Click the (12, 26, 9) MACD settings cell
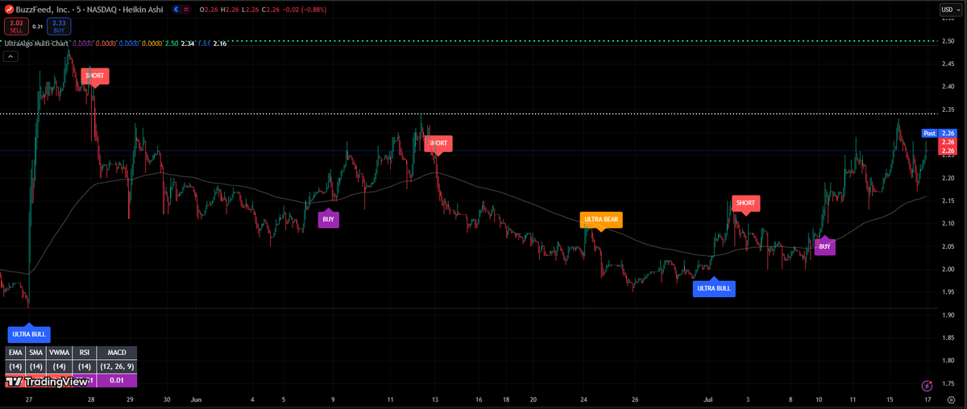This screenshot has height=409, width=967. pyautogui.click(x=117, y=366)
